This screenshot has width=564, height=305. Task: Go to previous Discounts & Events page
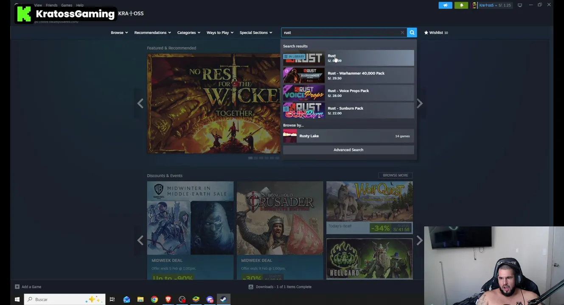coord(140,240)
